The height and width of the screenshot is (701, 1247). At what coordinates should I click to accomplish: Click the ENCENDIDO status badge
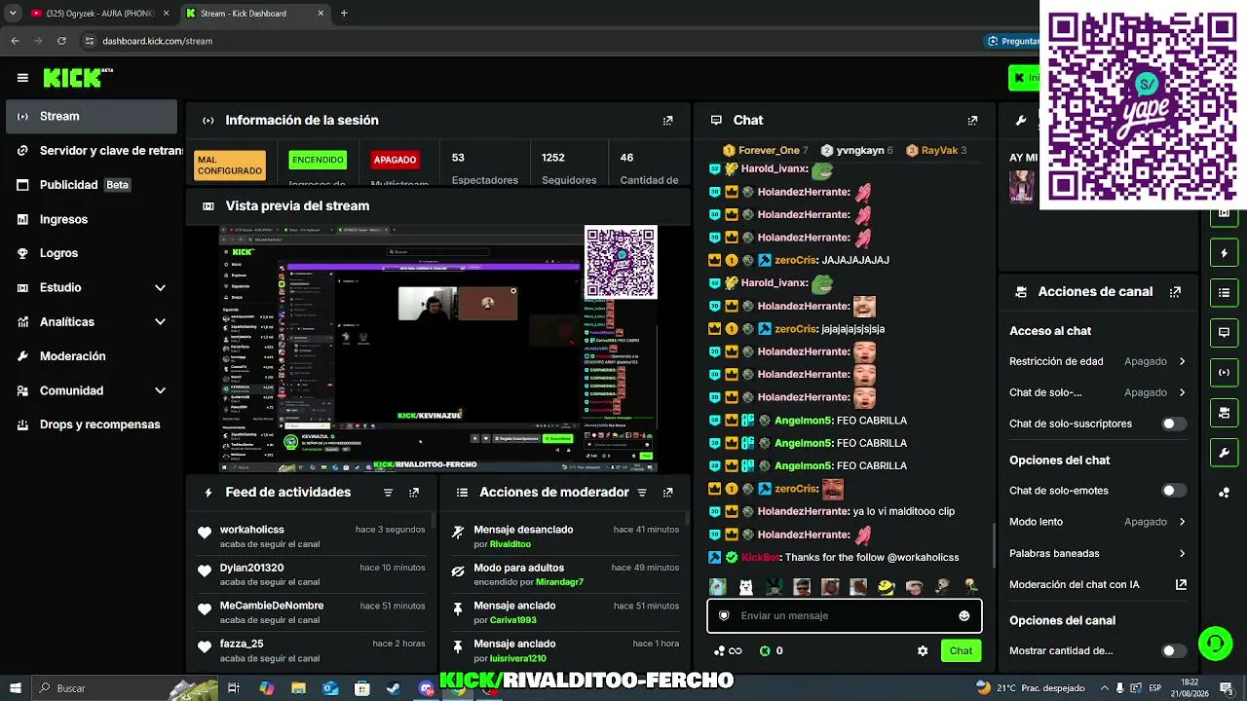(x=318, y=160)
